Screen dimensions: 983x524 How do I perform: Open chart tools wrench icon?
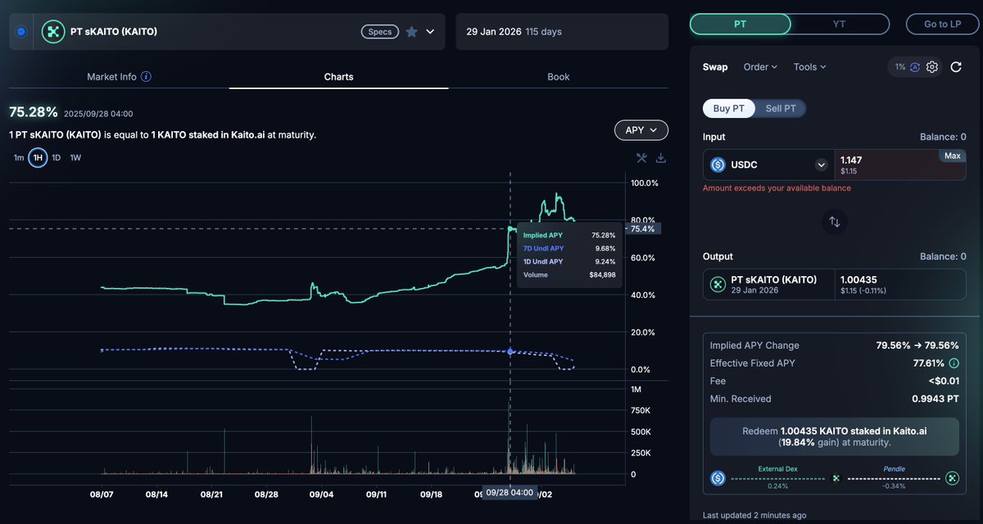tap(642, 158)
